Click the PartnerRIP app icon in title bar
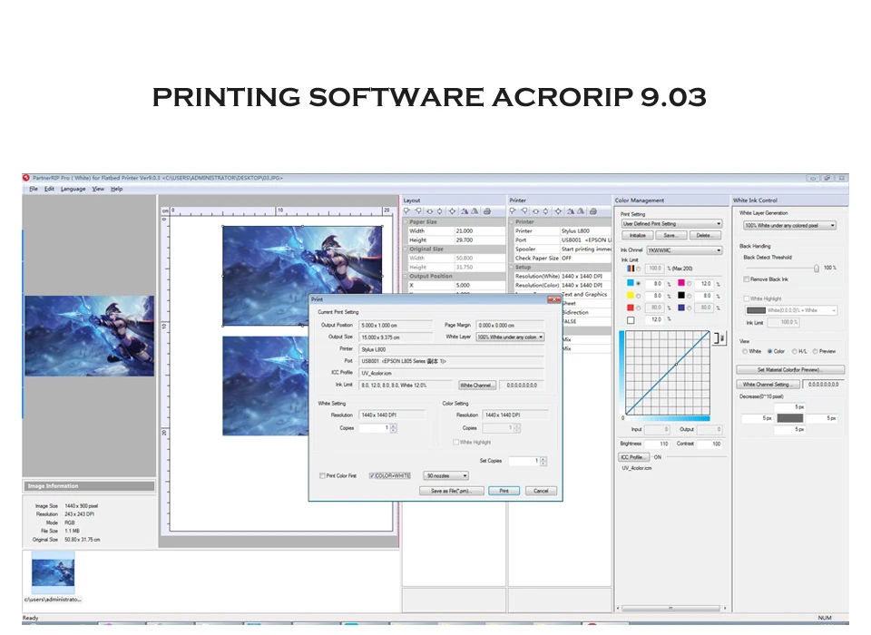Screen dimensions: 871x635 coord(26,178)
